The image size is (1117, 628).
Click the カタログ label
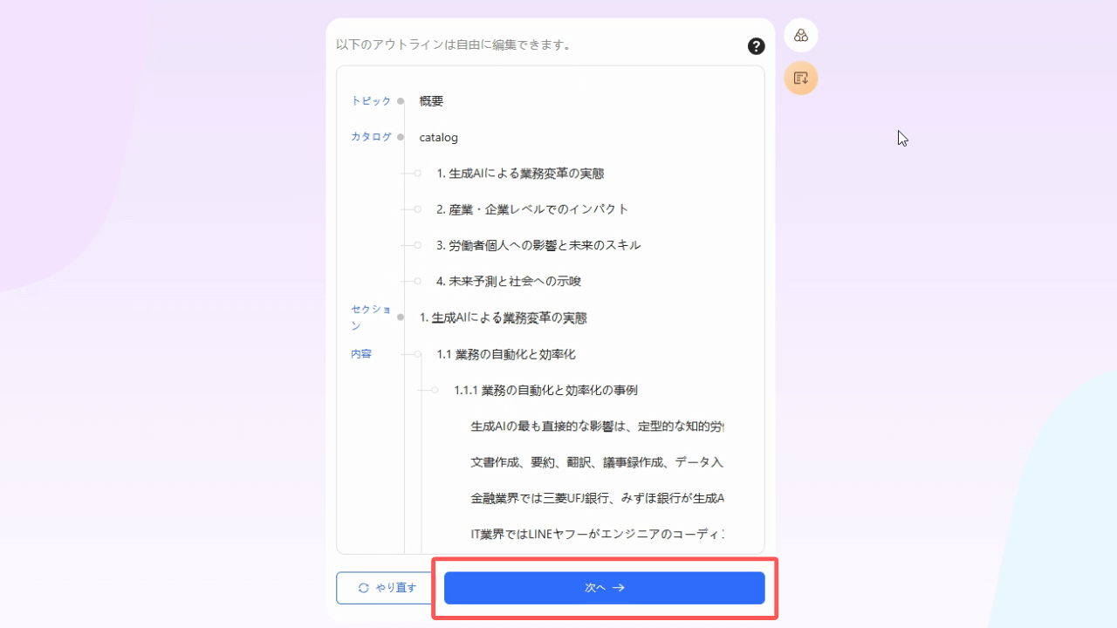click(x=371, y=137)
